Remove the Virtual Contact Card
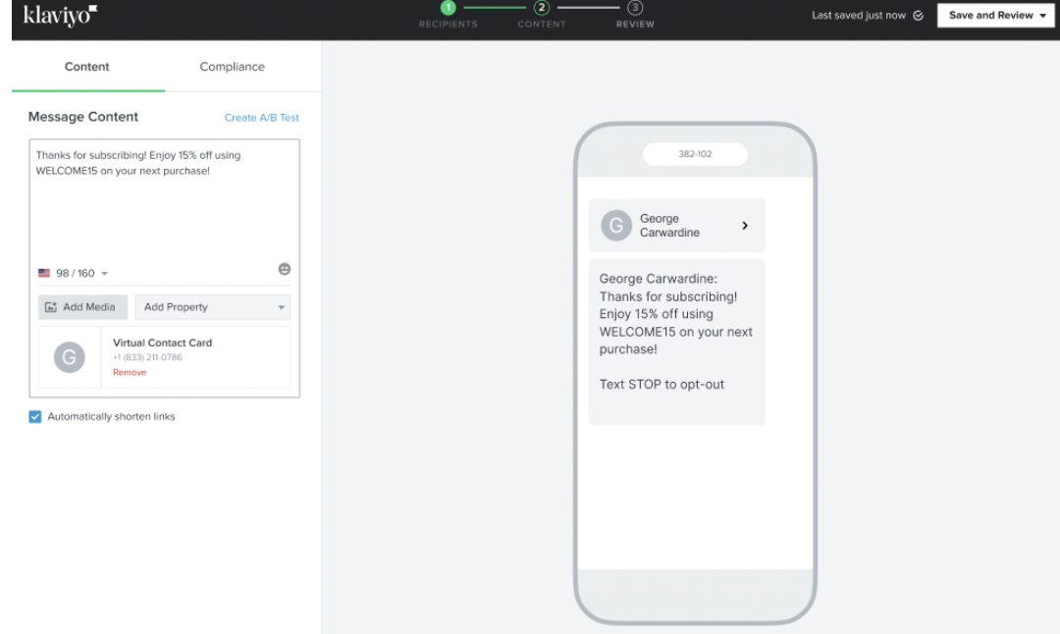The width and height of the screenshot is (1060, 634). point(130,373)
